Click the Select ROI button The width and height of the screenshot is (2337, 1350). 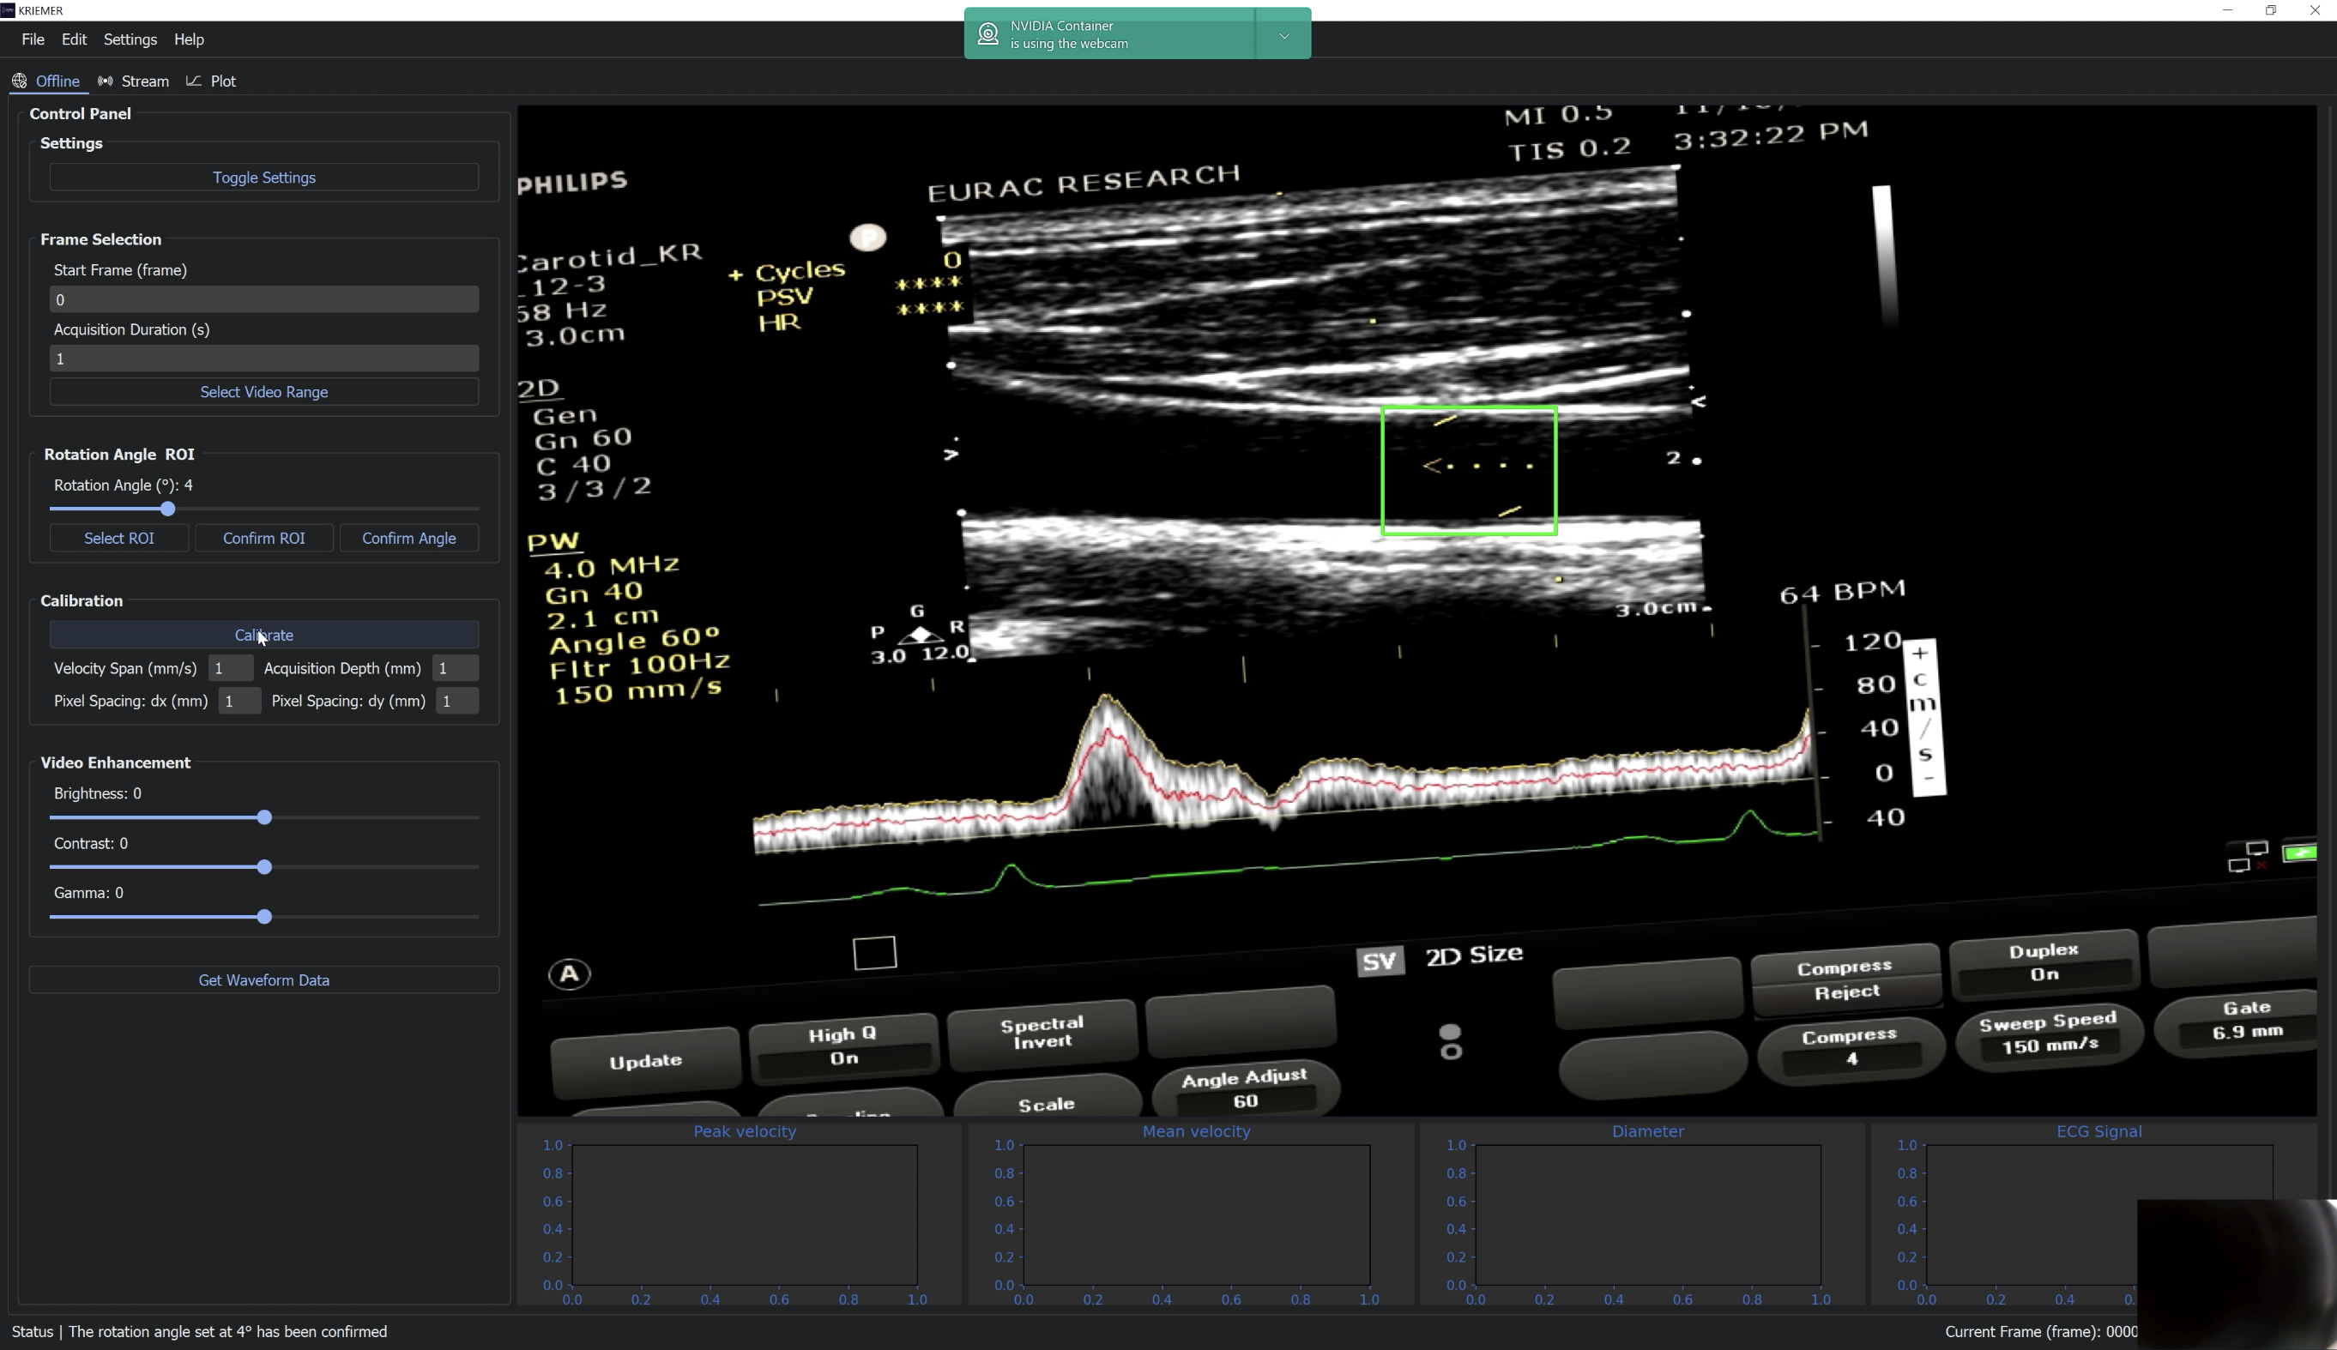tap(118, 538)
